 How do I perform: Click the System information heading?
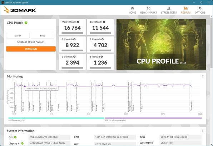[21, 131]
